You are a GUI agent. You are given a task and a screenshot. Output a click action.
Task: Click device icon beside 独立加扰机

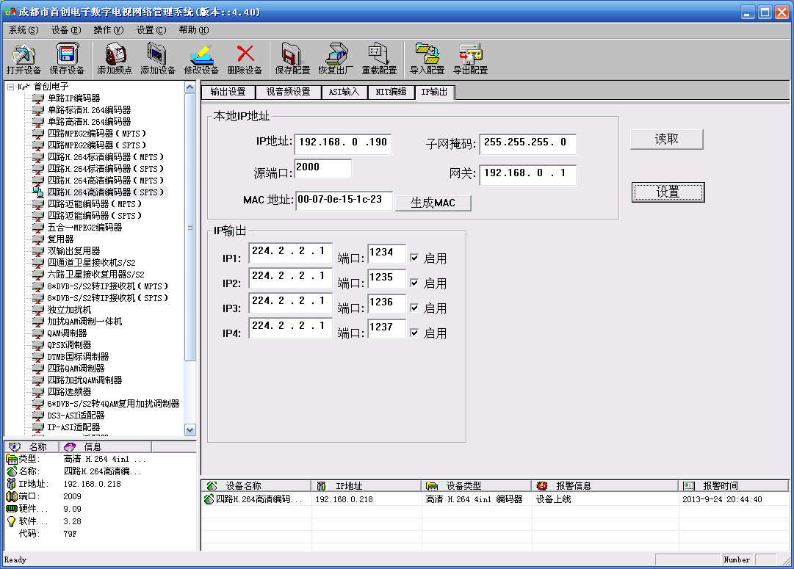click(x=38, y=309)
